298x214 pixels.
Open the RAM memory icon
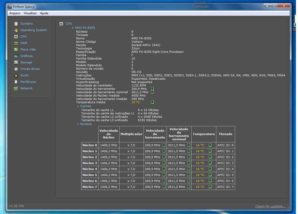16,43
